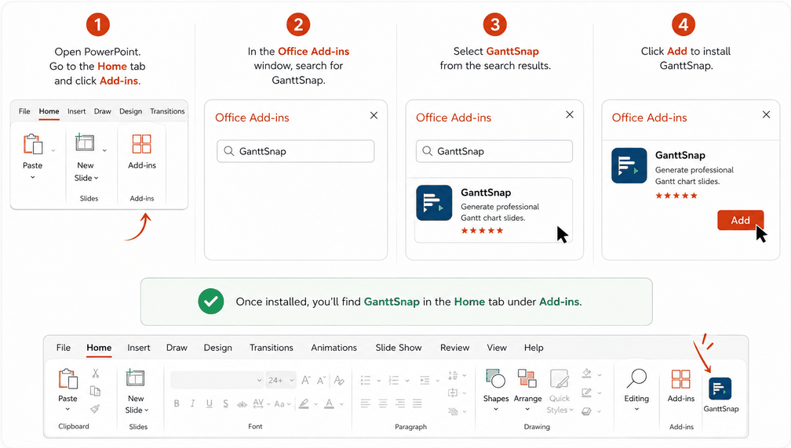Viewport: 791px width, 448px height.
Task: Click the Convert to SmartArt icon
Action: [x=453, y=411]
